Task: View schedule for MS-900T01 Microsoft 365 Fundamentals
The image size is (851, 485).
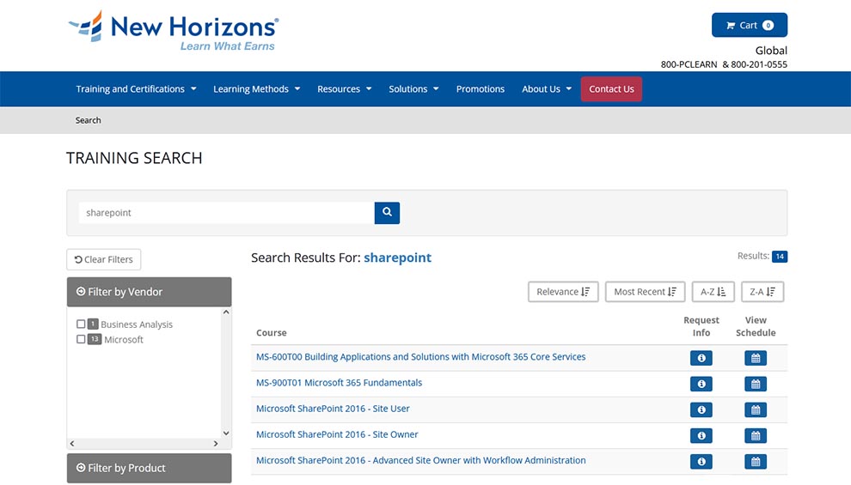Action: coord(756,384)
